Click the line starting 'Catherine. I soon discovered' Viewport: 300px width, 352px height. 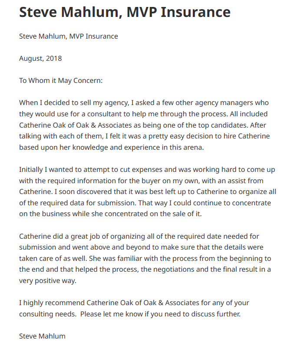(148, 191)
